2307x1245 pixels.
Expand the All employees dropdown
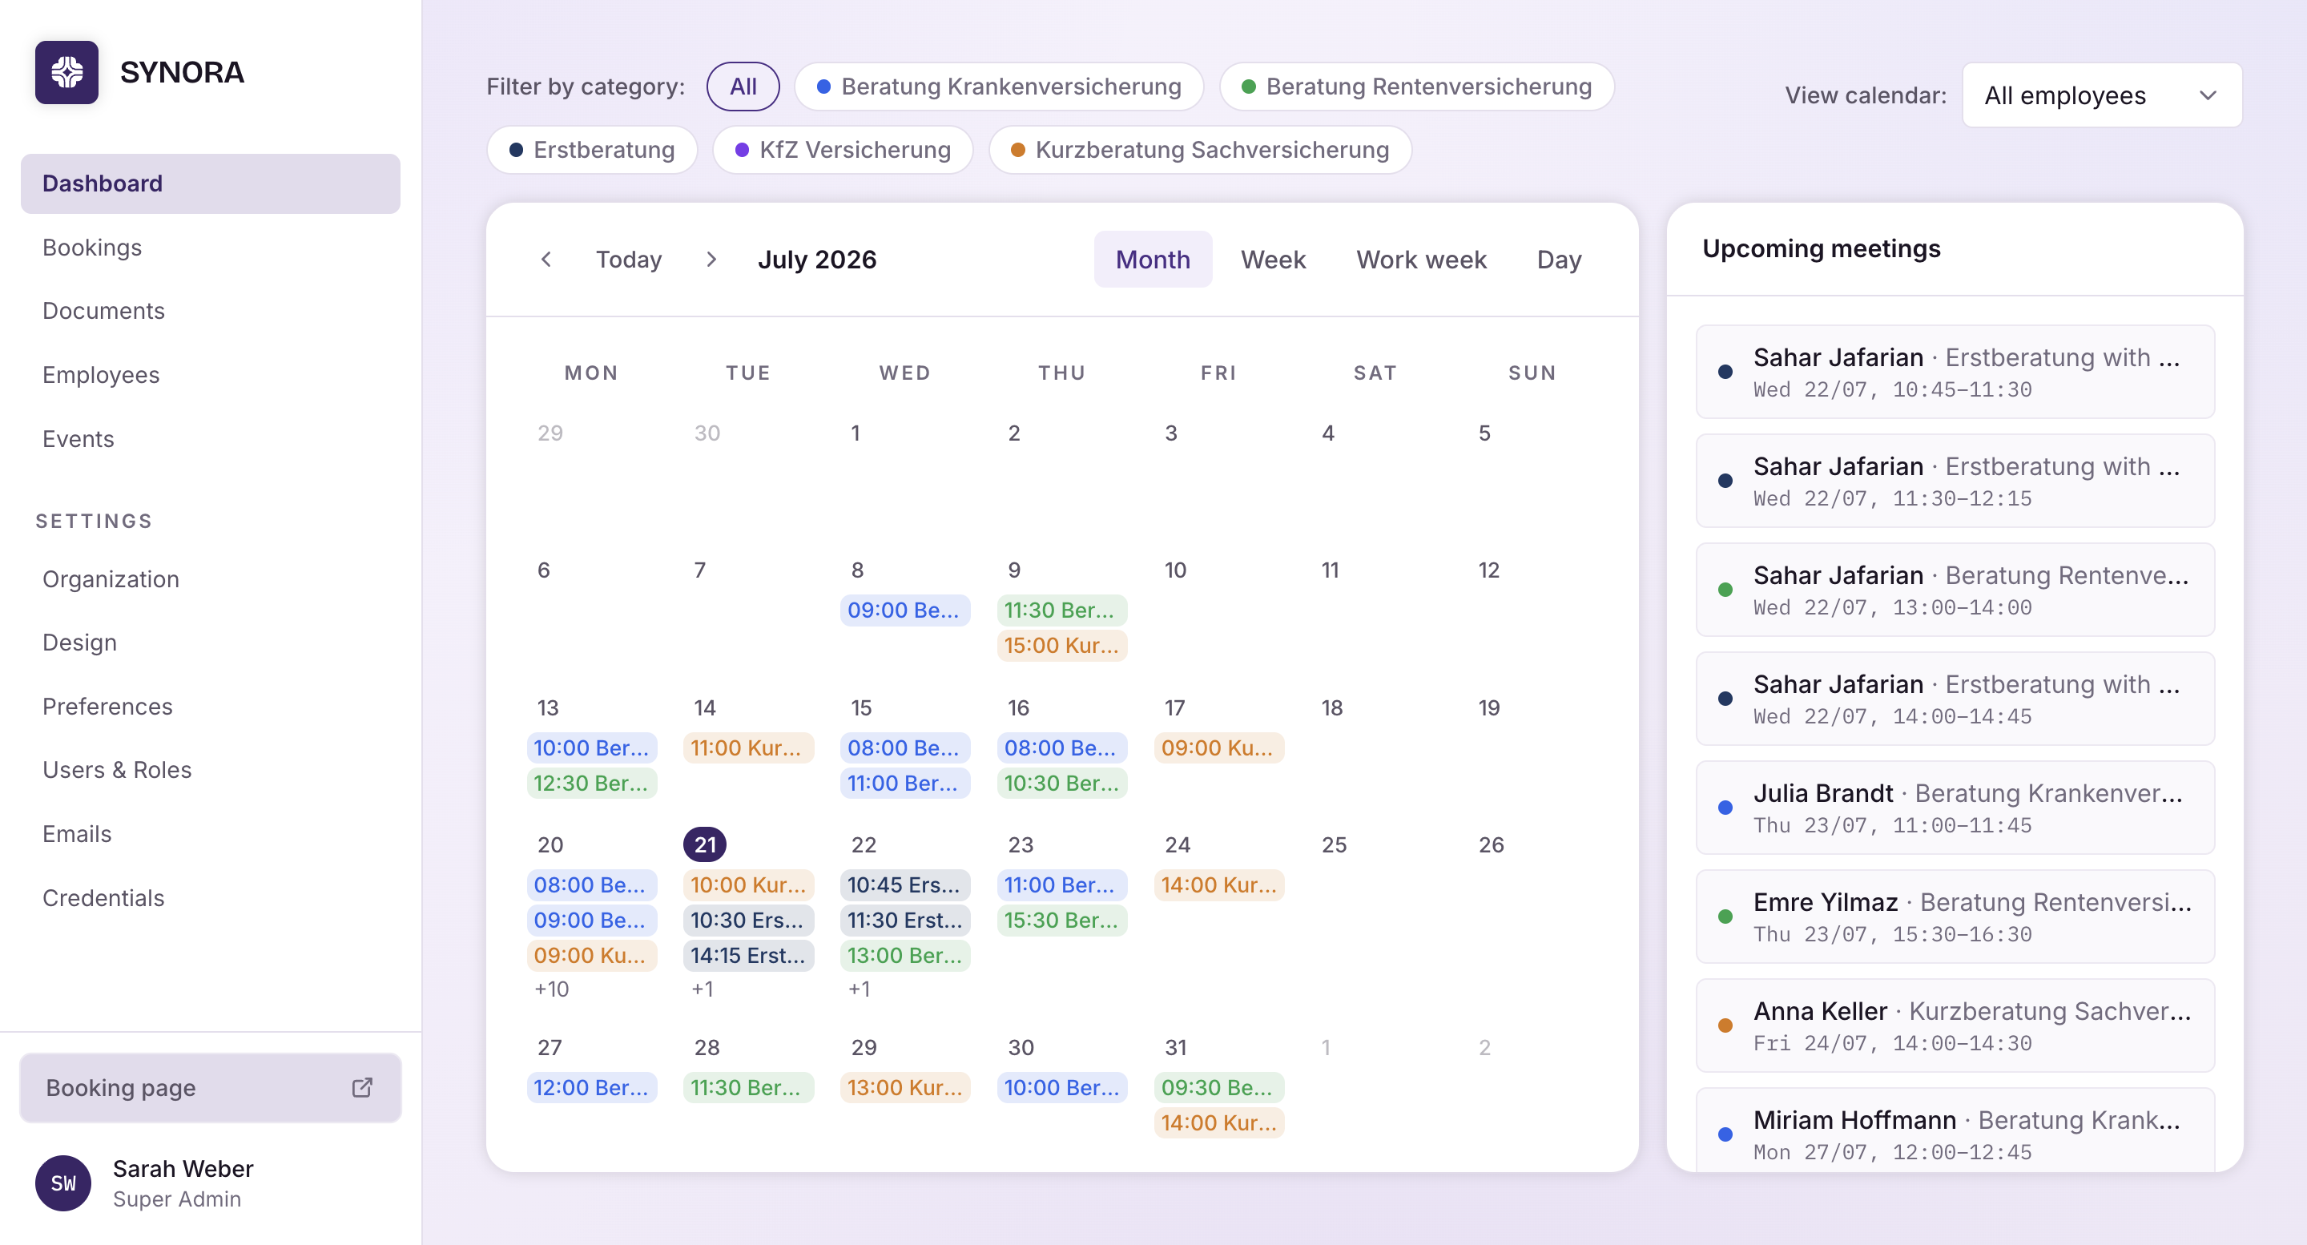[x=2101, y=95]
